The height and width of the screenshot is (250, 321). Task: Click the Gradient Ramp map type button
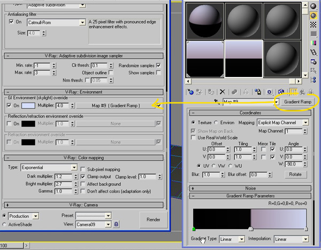[297, 101]
